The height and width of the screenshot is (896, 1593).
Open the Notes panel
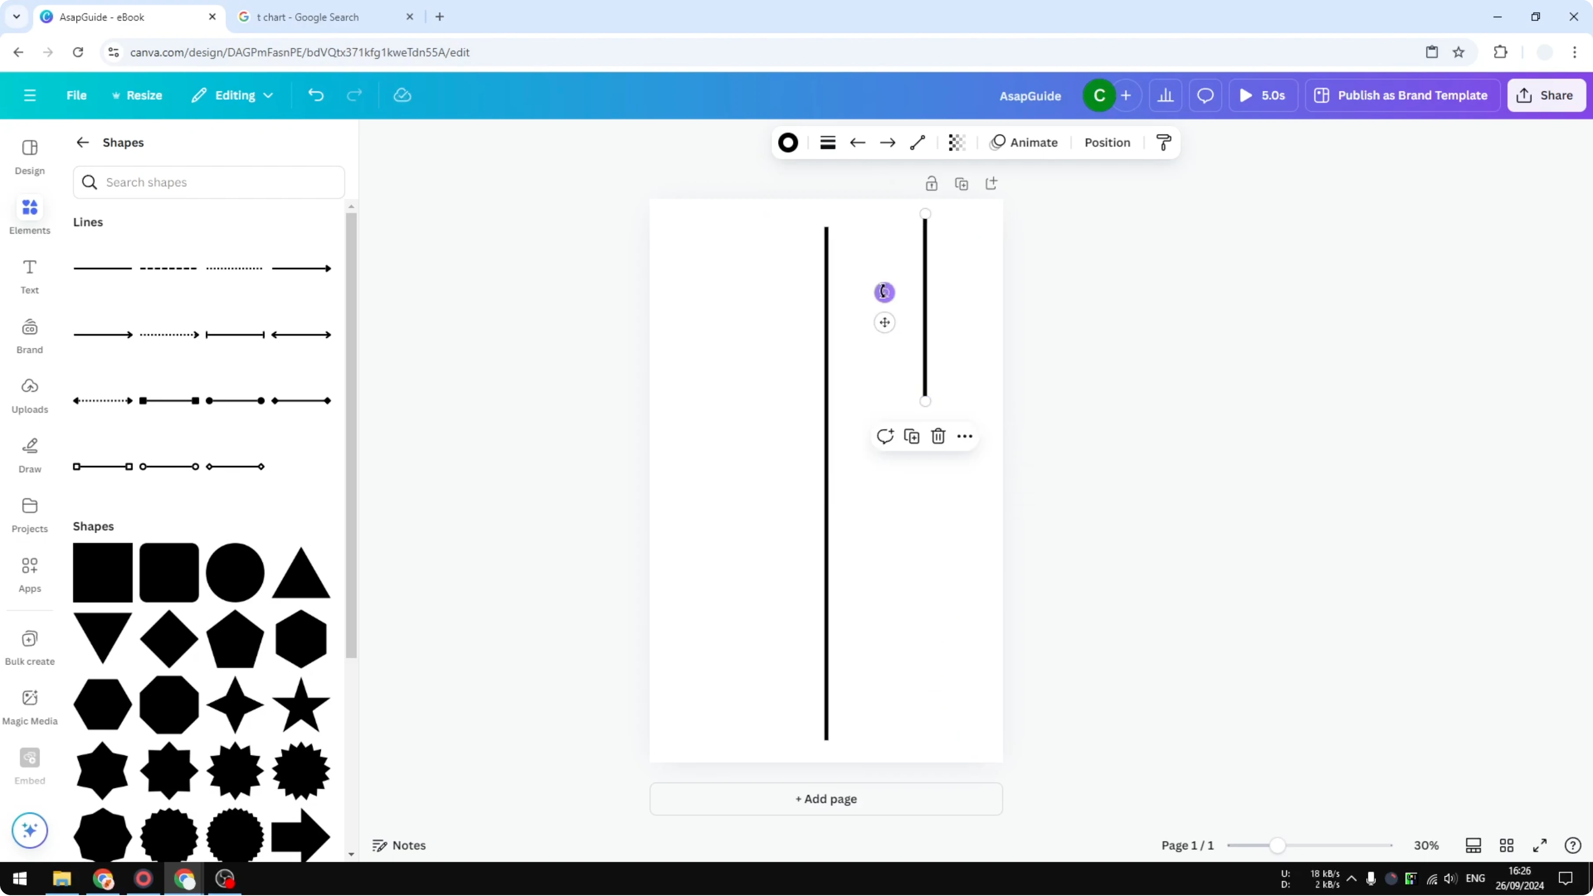click(399, 846)
